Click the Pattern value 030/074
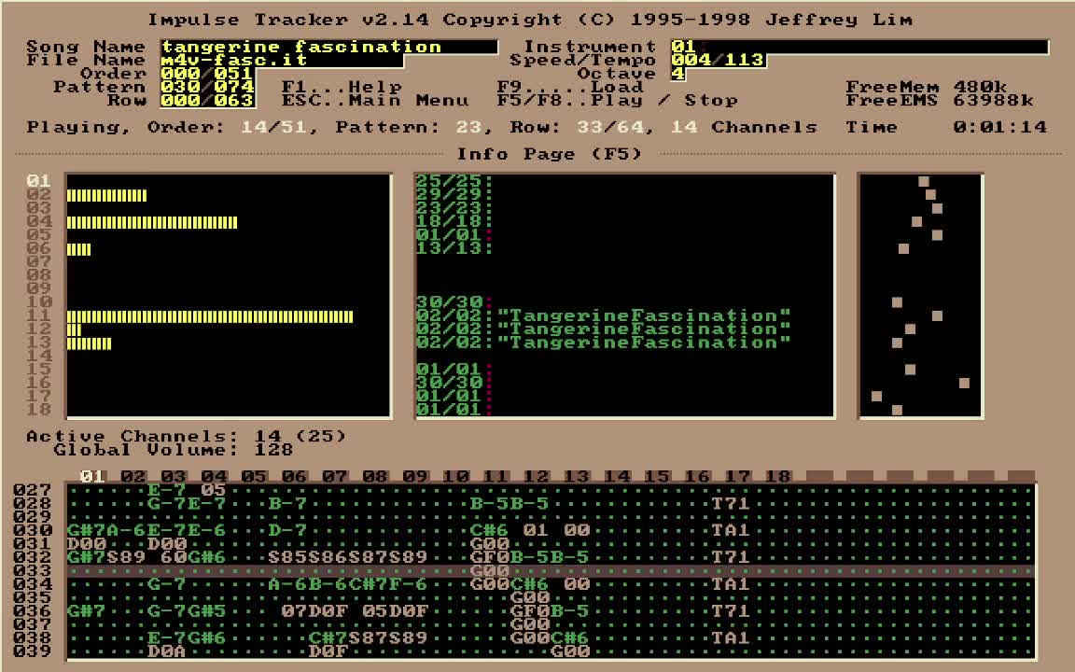 [x=207, y=87]
